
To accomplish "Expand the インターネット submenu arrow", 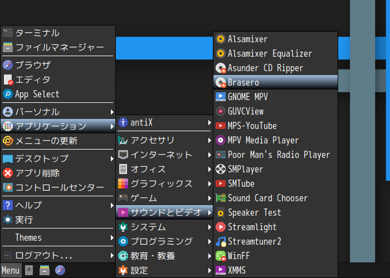I will click(209, 155).
